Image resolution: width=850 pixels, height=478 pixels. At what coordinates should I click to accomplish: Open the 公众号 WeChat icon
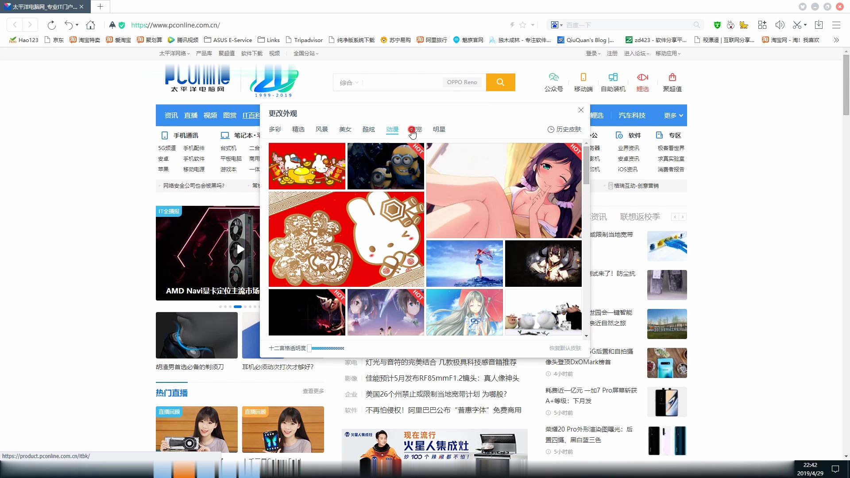(x=553, y=77)
